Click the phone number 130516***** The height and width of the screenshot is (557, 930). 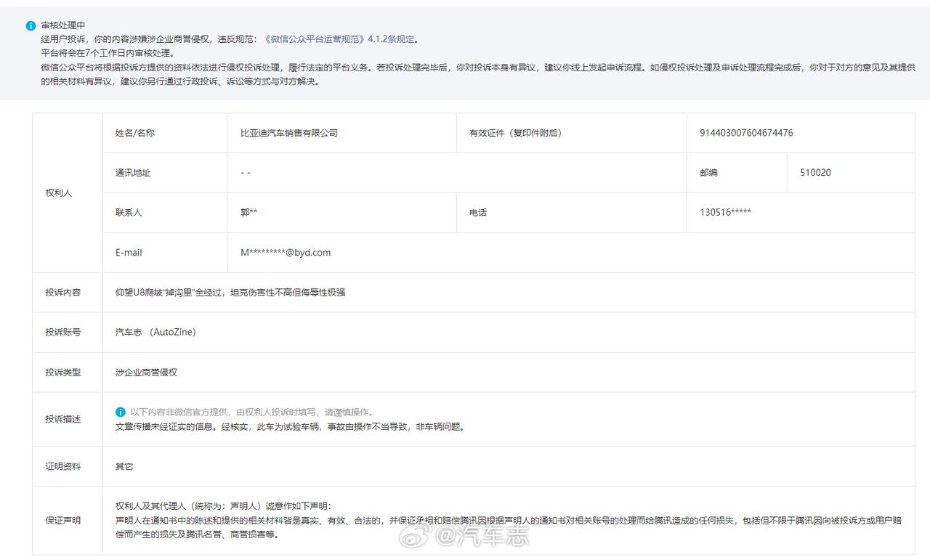click(x=725, y=213)
